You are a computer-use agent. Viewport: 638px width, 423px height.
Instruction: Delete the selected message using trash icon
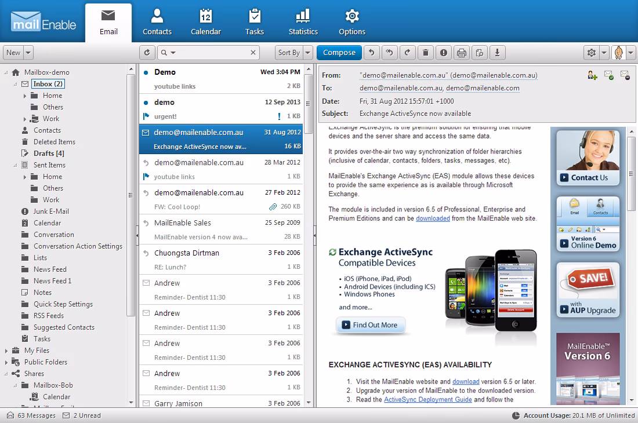coord(426,52)
